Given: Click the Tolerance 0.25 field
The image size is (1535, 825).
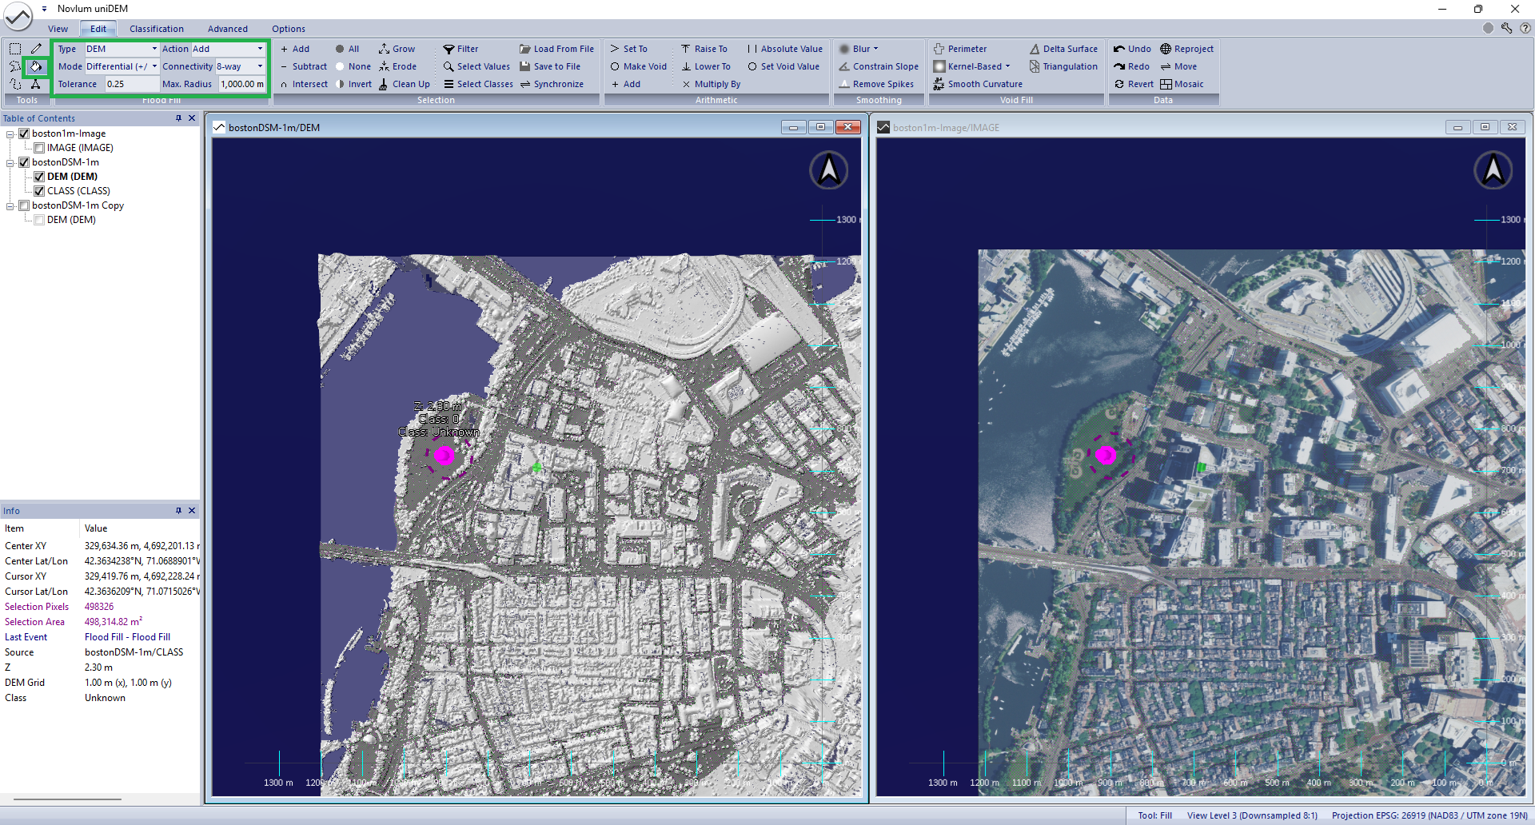Looking at the screenshot, I should (x=132, y=84).
